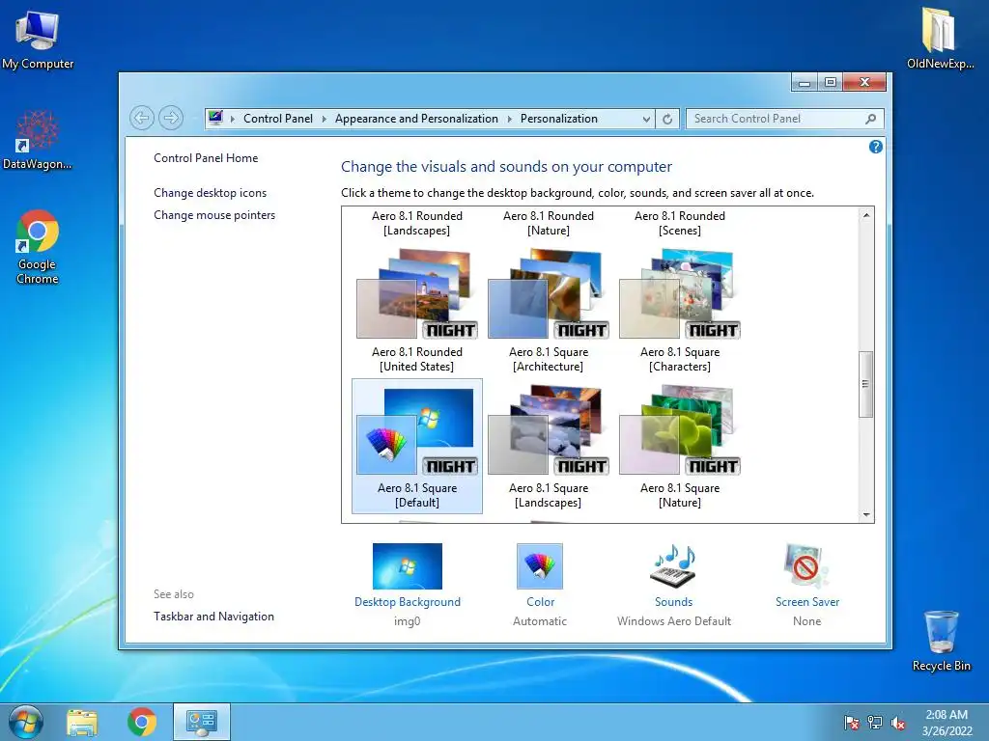Click the Forward arrow button
This screenshot has height=741, width=989.
(171, 118)
